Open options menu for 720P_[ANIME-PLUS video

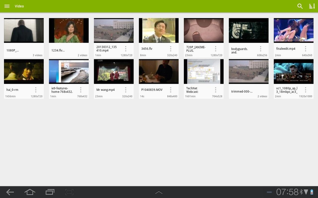tap(216, 49)
